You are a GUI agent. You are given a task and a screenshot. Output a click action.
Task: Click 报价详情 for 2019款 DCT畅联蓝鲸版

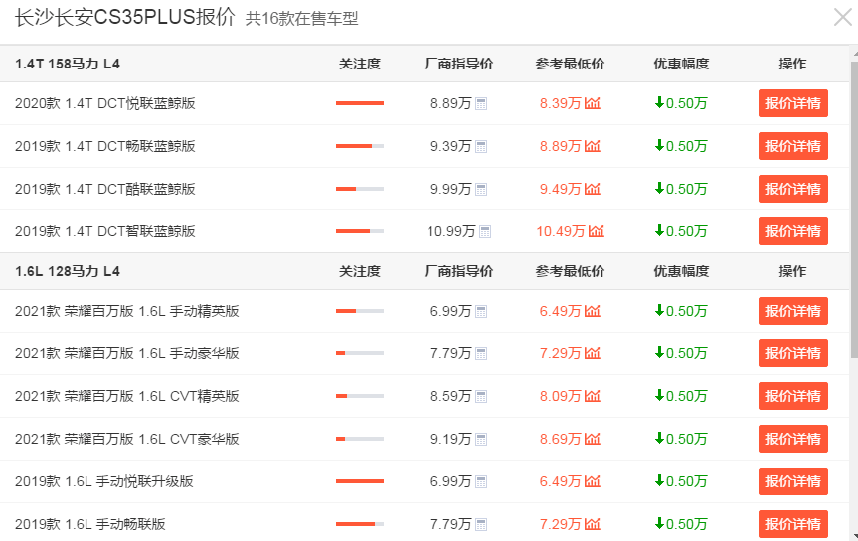click(x=793, y=146)
